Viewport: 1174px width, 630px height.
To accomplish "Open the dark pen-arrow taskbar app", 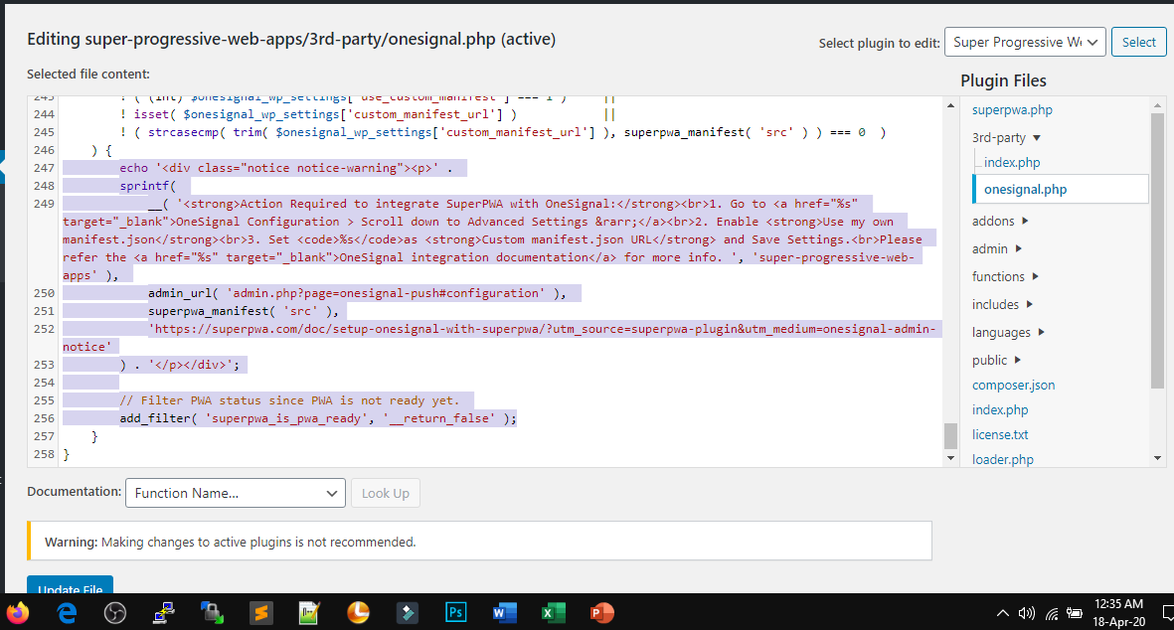I will (x=407, y=613).
